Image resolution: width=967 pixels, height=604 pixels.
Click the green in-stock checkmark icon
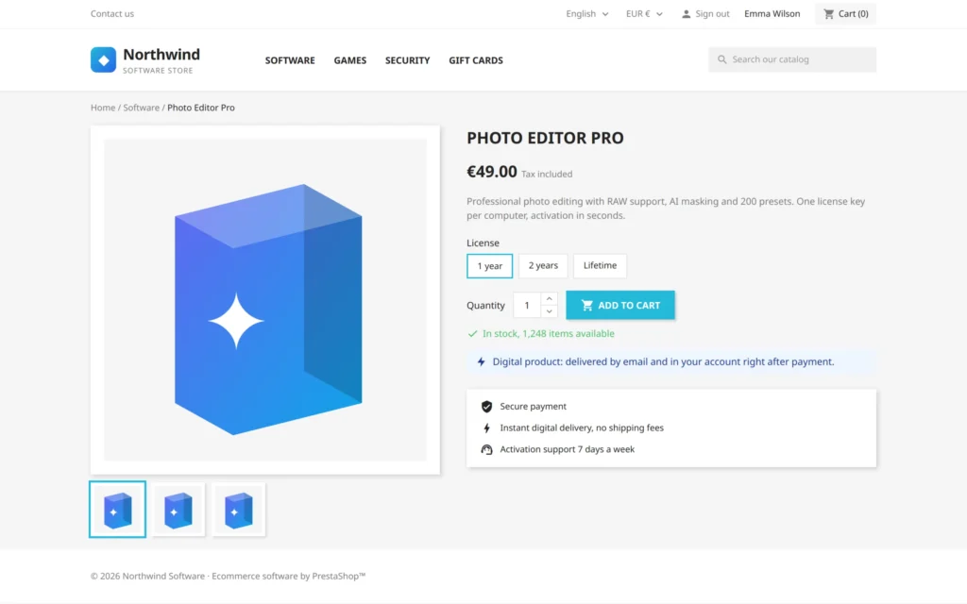(472, 333)
